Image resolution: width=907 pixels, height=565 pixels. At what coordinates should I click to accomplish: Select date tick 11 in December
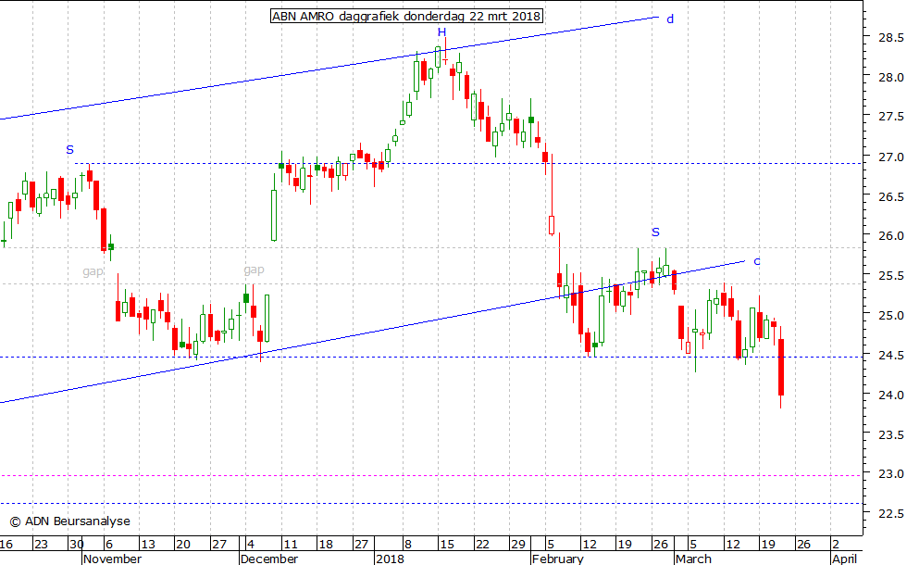[291, 545]
